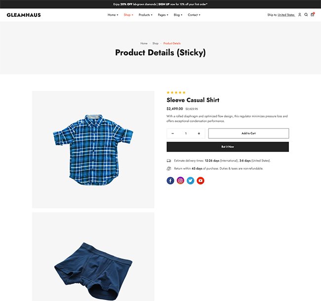
Task: Expand the Products menu dropdown
Action: click(x=145, y=15)
